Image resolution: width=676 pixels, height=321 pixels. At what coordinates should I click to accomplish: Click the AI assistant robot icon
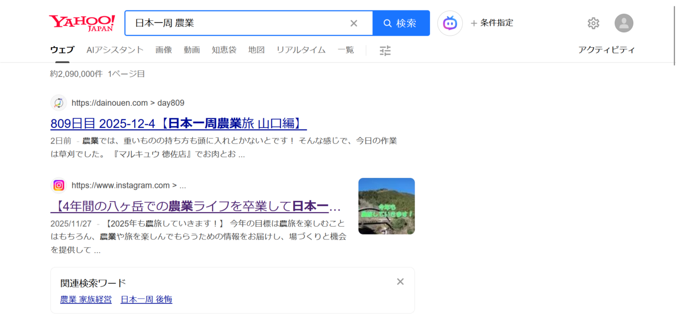tap(450, 23)
